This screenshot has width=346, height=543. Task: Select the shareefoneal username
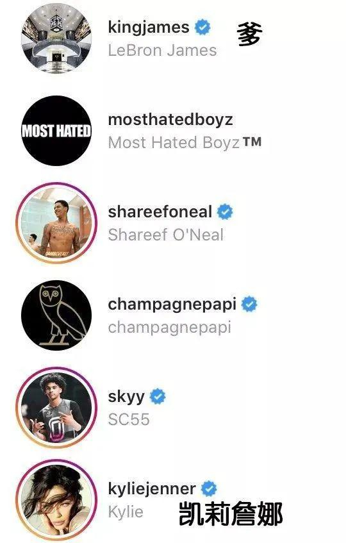pyautogui.click(x=160, y=212)
